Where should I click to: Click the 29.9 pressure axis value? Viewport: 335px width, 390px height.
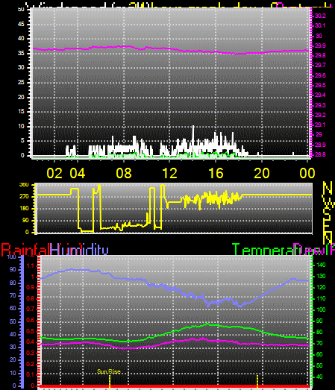320,45
